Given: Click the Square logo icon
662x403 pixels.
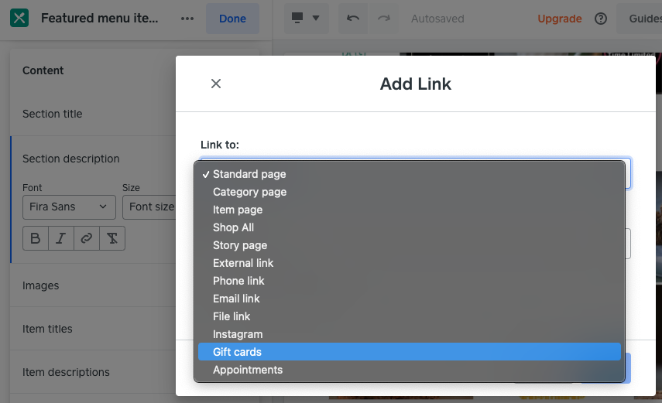Looking at the screenshot, I should (19, 19).
